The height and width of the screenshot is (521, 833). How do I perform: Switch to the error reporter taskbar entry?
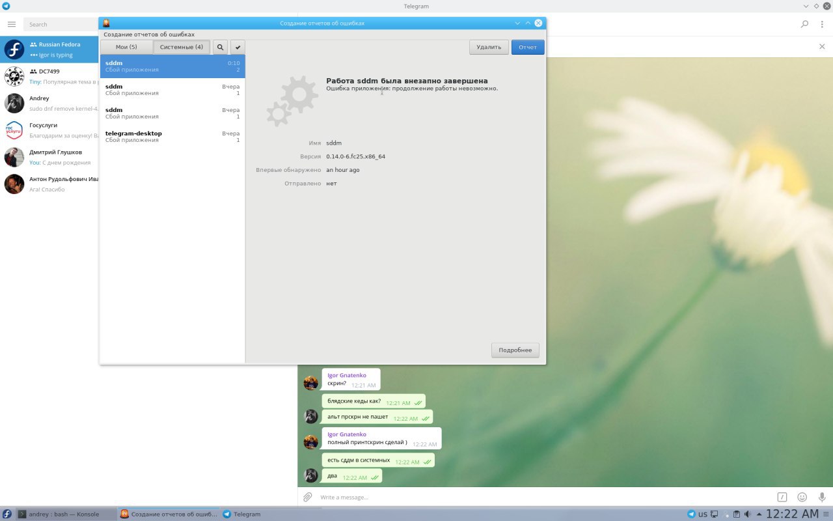tap(169, 514)
